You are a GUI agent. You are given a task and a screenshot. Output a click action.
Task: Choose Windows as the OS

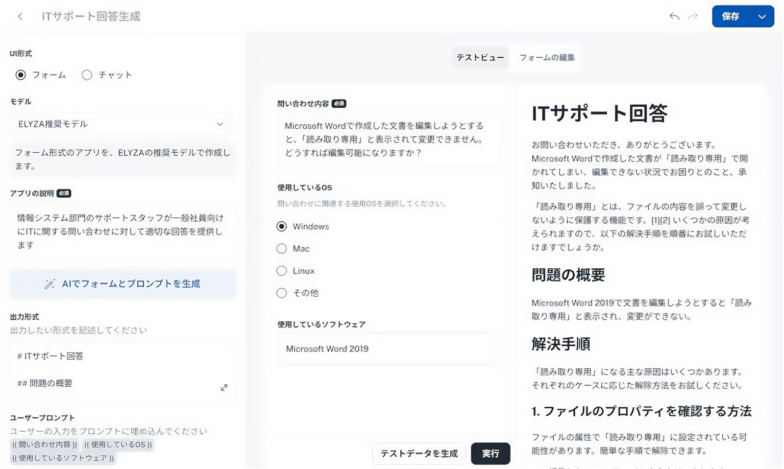(282, 227)
